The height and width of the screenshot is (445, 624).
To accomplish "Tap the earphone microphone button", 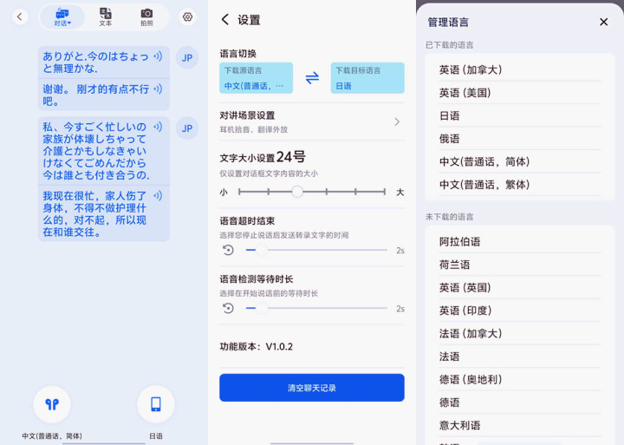I will (x=52, y=404).
